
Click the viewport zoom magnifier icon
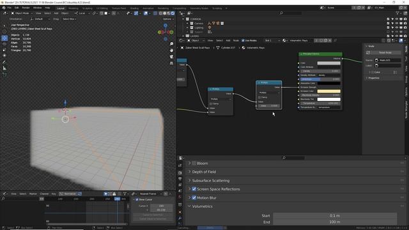[171, 44]
